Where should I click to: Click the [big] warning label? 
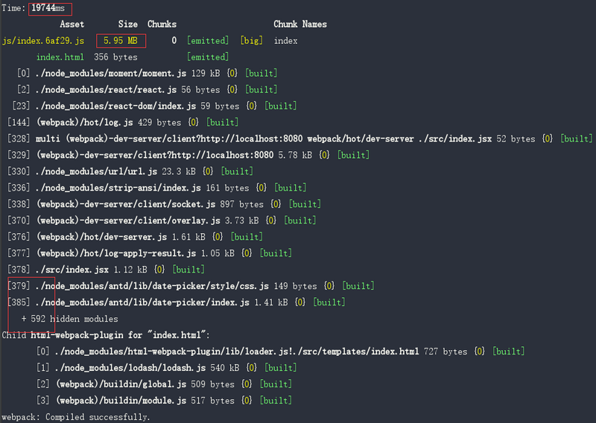coord(252,41)
